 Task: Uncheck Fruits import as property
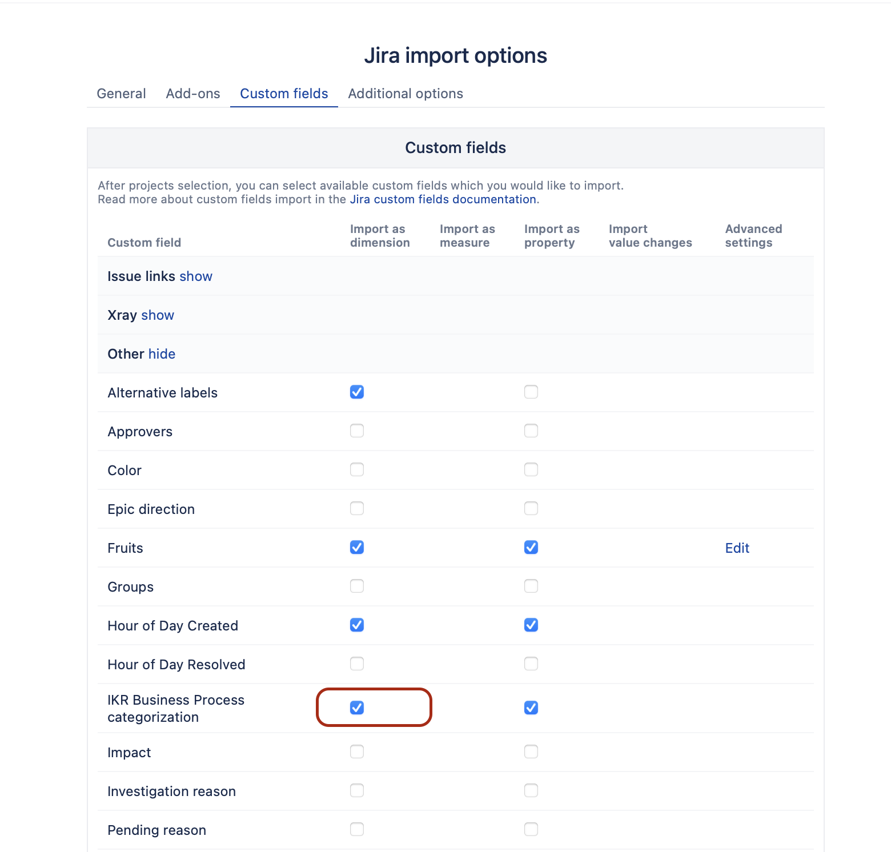click(x=531, y=547)
